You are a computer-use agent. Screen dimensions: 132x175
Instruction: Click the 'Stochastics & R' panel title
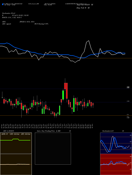pos(108,131)
